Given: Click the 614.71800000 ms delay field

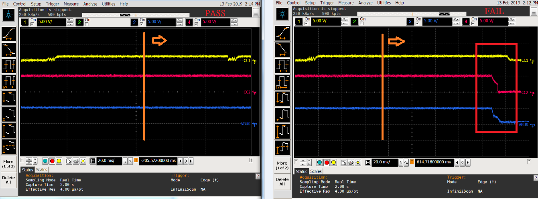Looking at the screenshot, I should pos(434,162).
